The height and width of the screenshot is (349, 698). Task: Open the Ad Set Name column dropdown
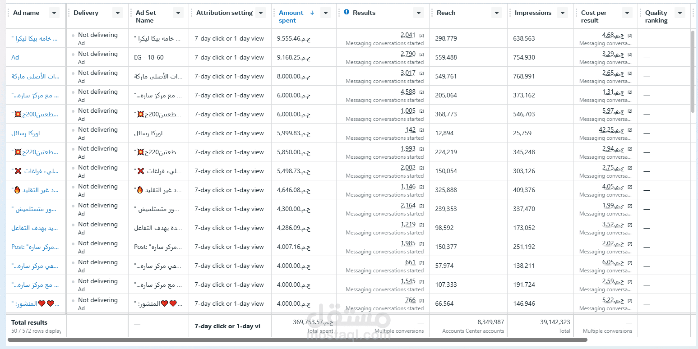(x=178, y=13)
